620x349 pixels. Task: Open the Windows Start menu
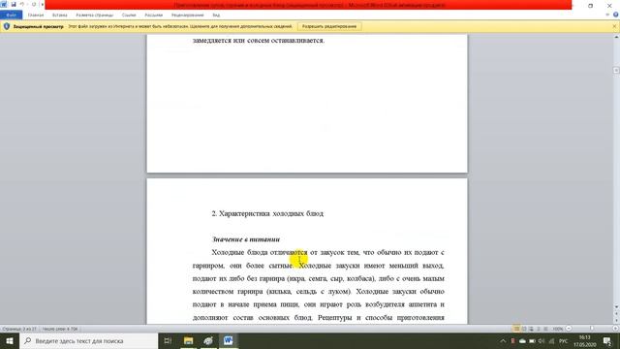10,340
